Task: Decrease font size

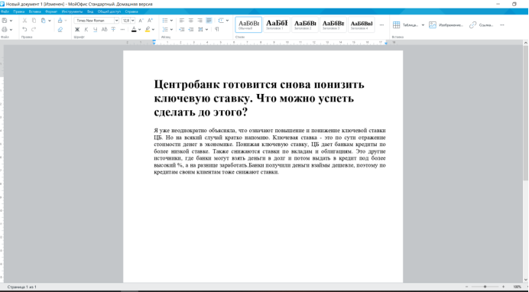Action: (141, 21)
